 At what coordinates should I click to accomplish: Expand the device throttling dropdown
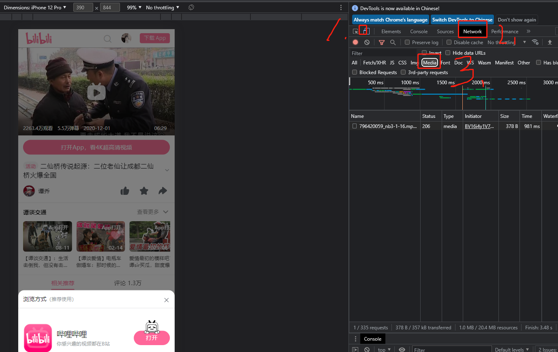(x=162, y=7)
